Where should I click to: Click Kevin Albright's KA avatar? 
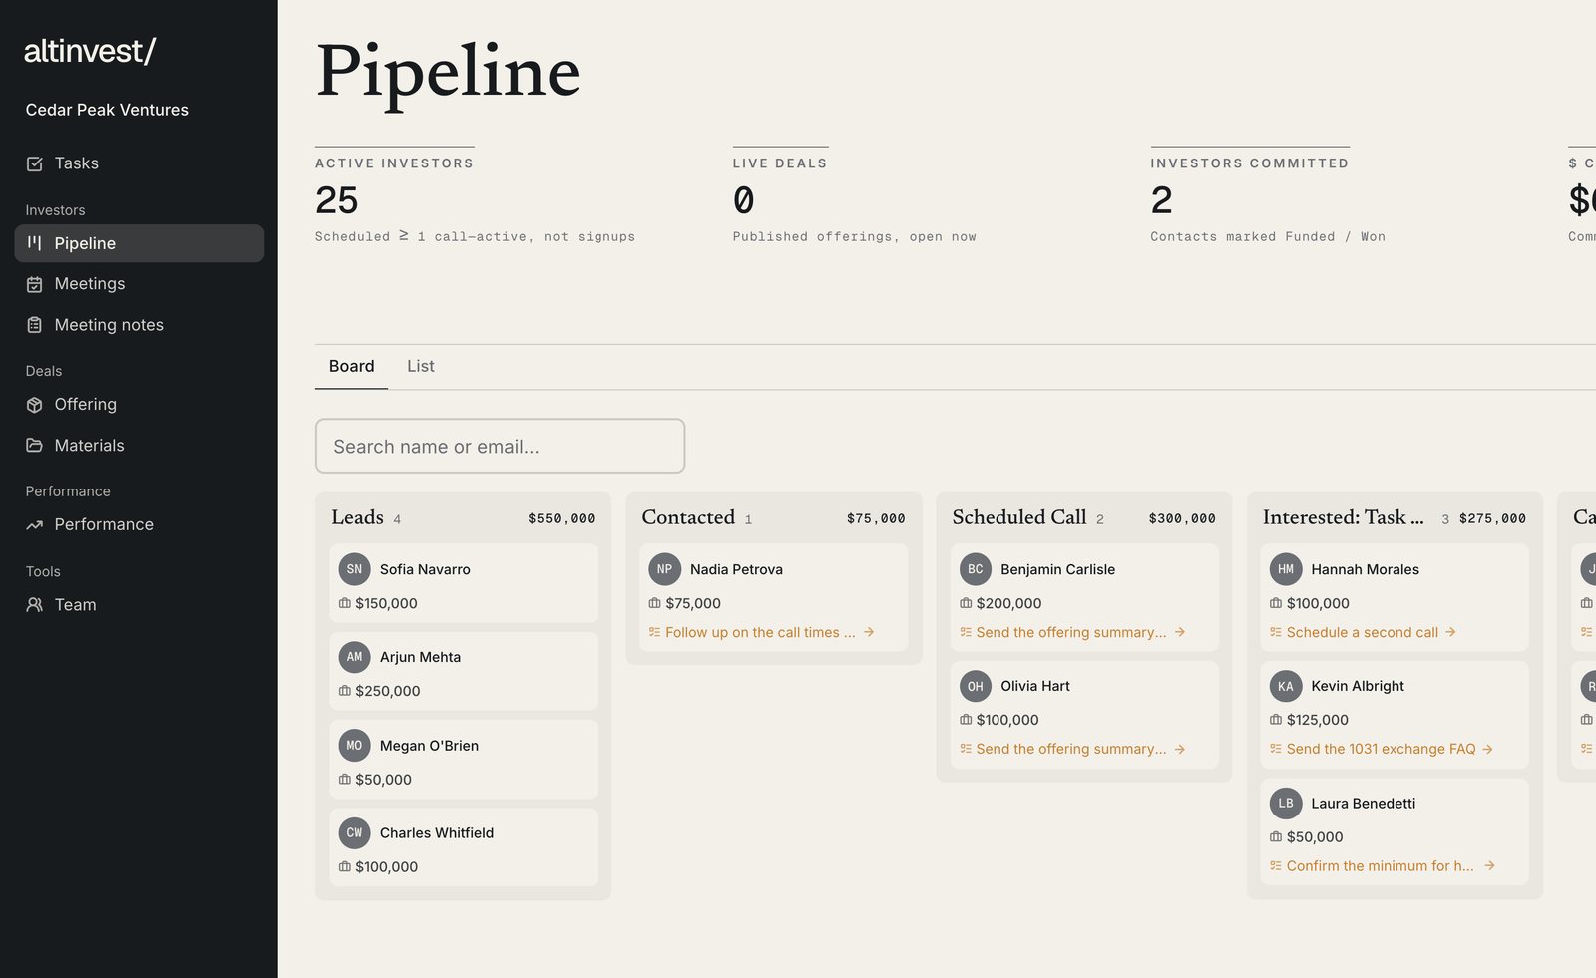tap(1286, 686)
